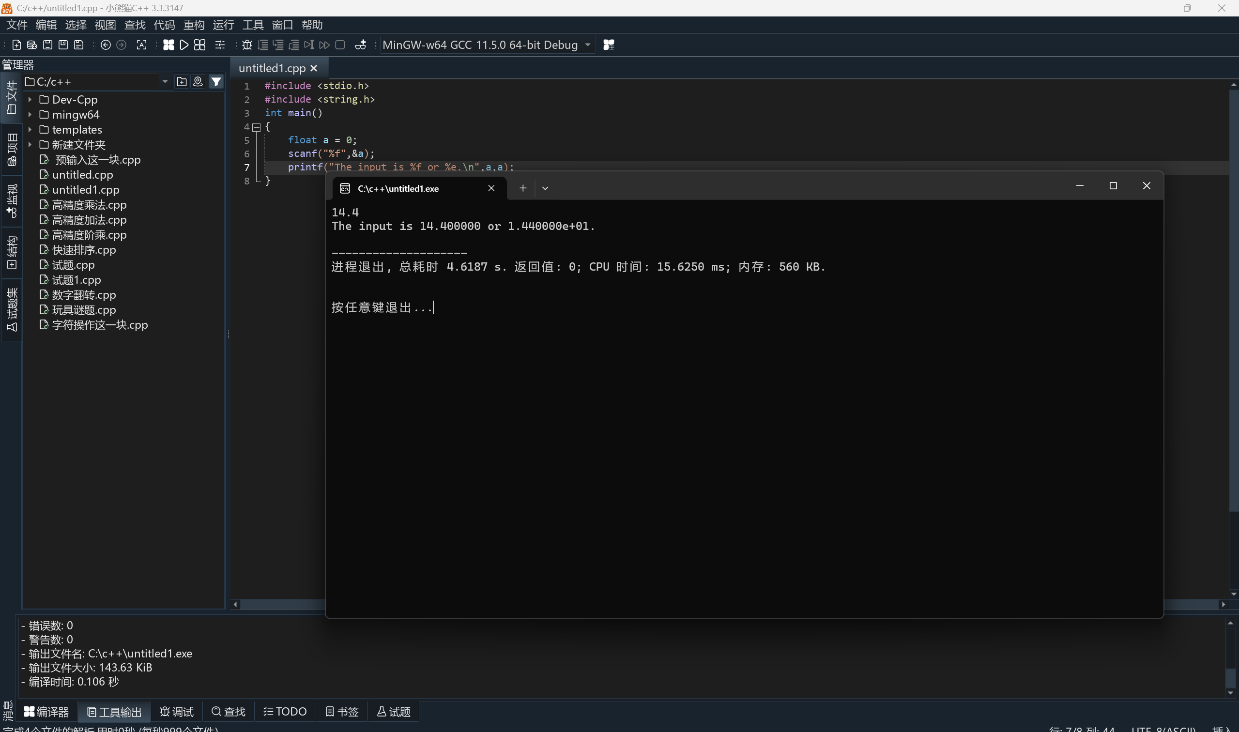Click the Run play icon

click(184, 45)
